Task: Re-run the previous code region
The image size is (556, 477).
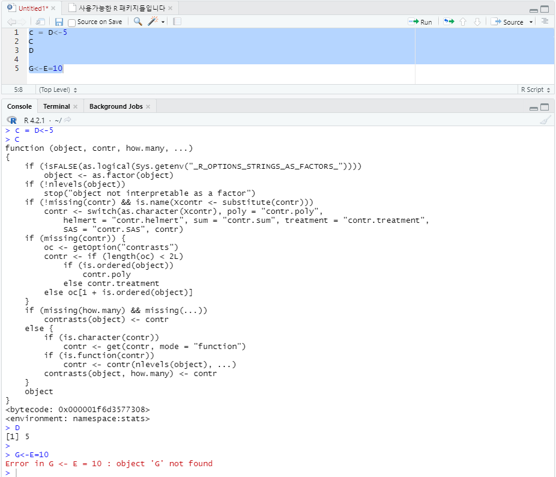Action: point(449,22)
